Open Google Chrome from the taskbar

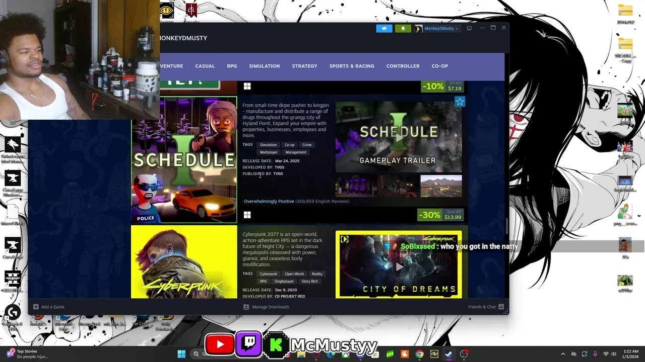[x=419, y=354]
